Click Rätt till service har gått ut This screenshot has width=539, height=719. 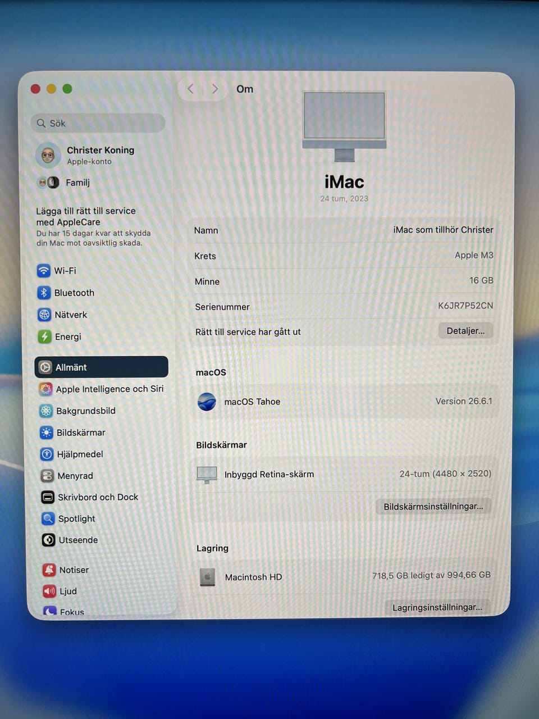pyautogui.click(x=248, y=332)
